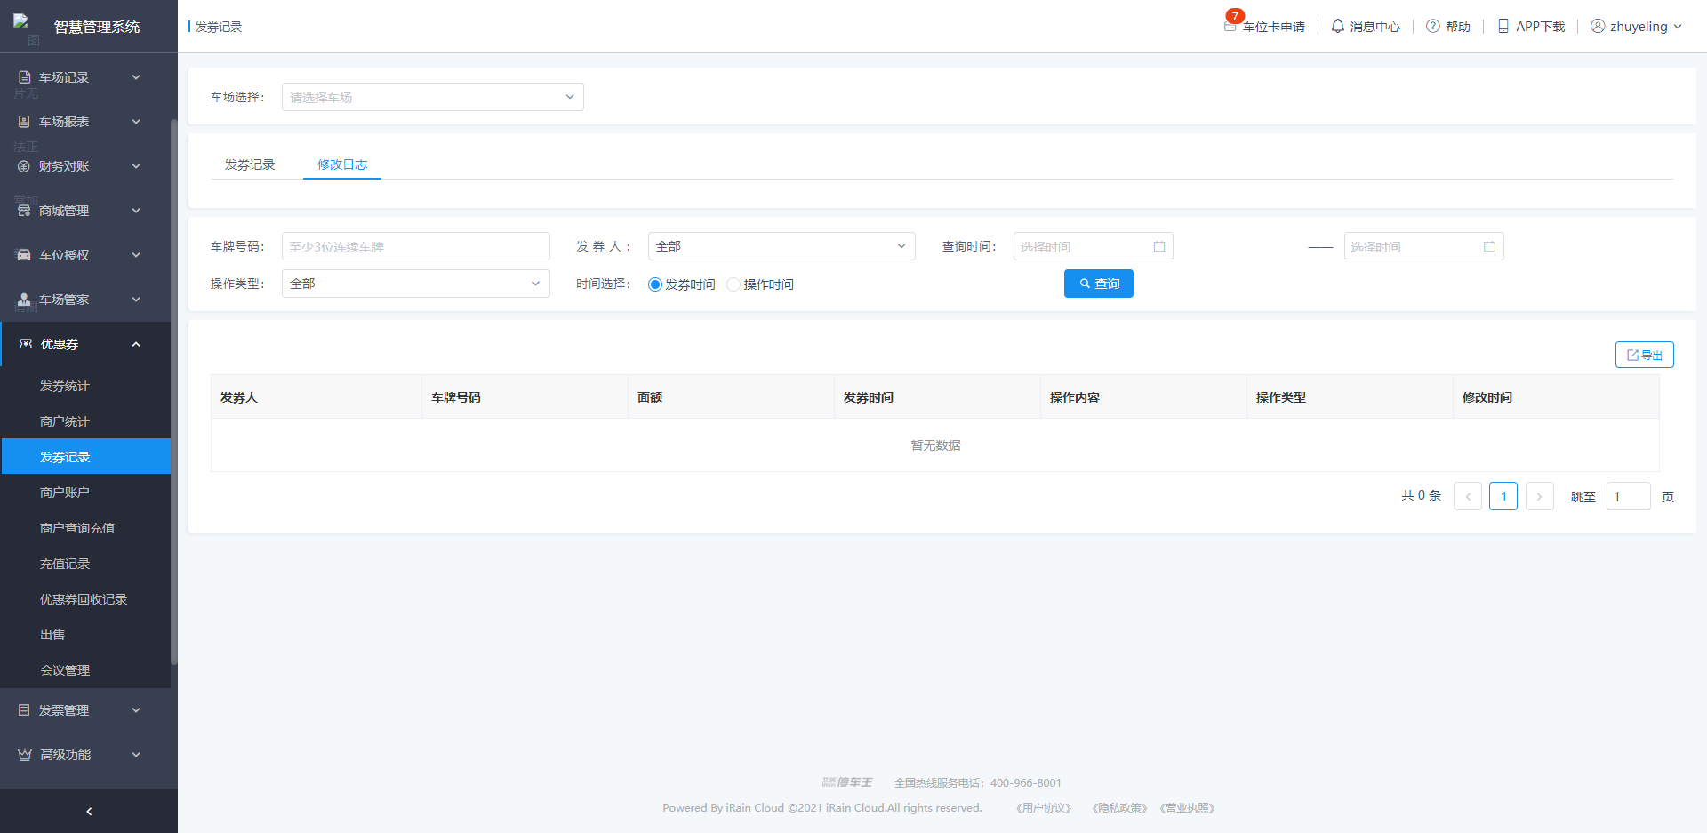The width and height of the screenshot is (1707, 833).
Task: Click the message center bell icon
Action: (x=1337, y=27)
